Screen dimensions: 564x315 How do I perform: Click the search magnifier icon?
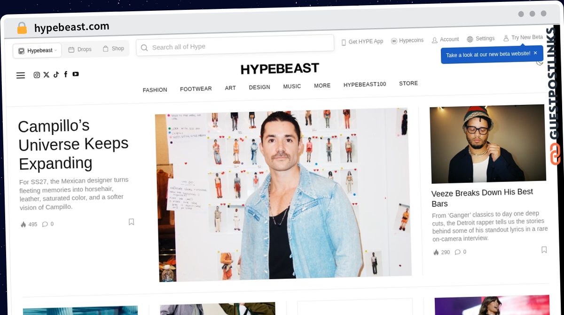[144, 47]
